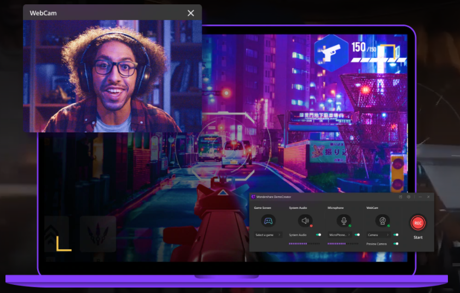Click the pistol weapon hexagon icon
The width and height of the screenshot is (460, 293).
tap(331, 53)
